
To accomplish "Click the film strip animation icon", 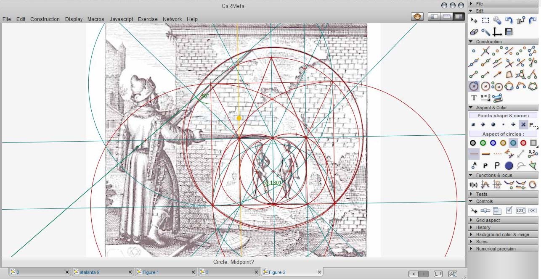I will (509, 32).
